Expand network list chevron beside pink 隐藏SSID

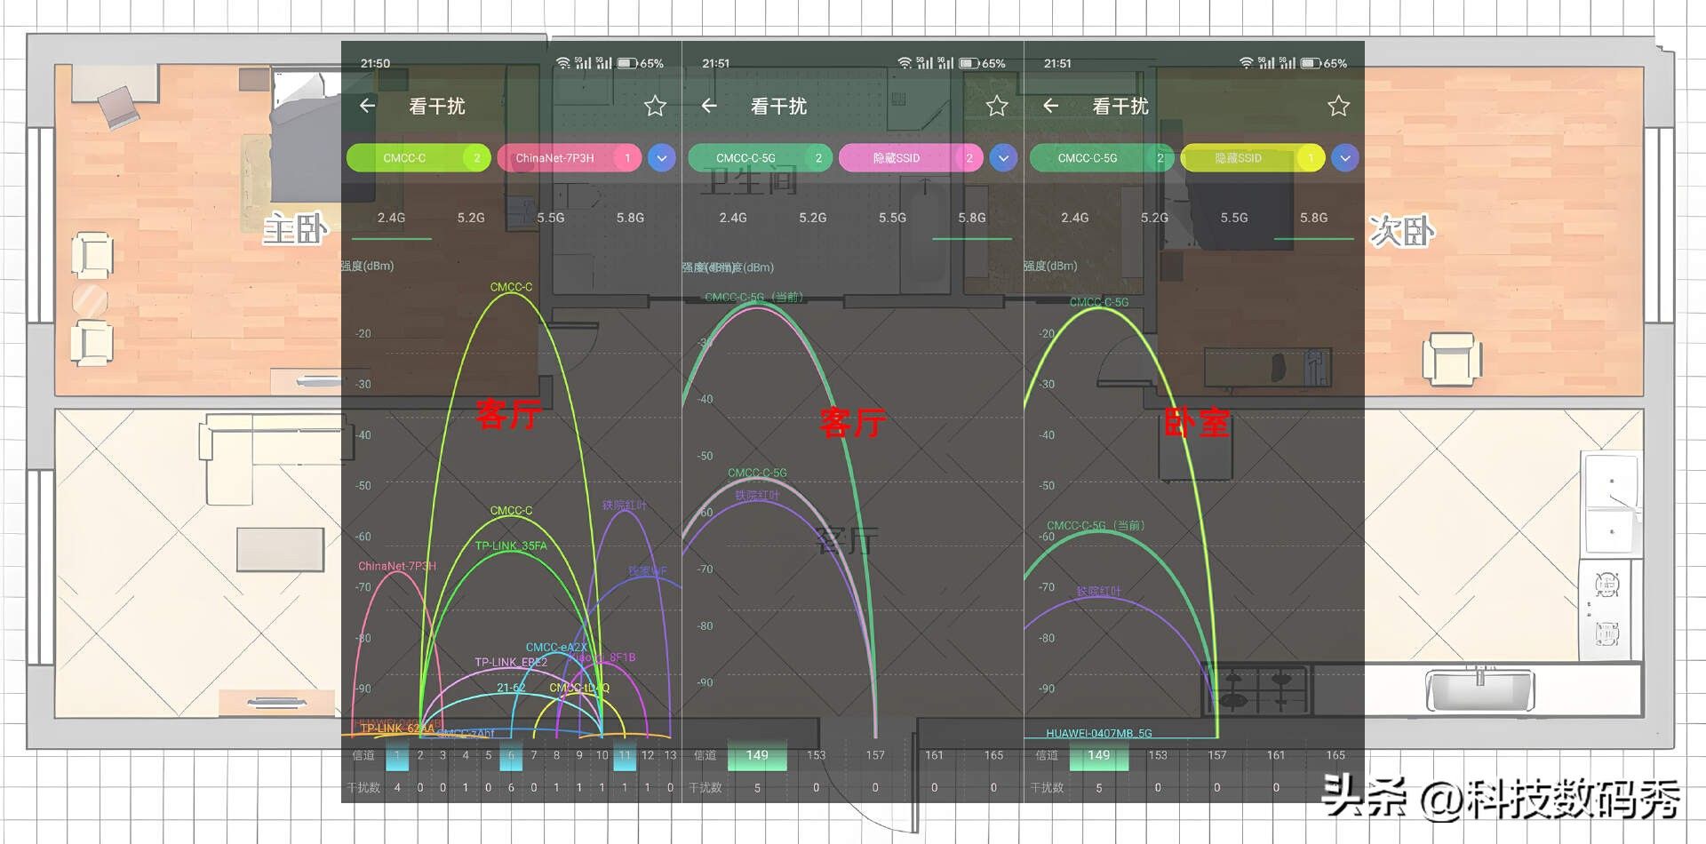[x=1003, y=158]
